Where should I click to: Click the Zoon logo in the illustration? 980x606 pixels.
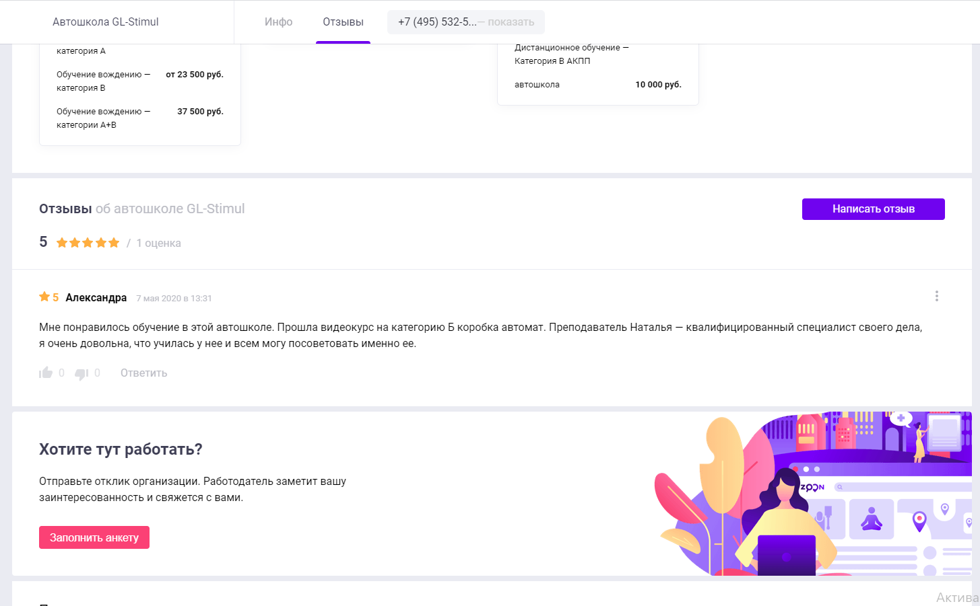pos(812,487)
